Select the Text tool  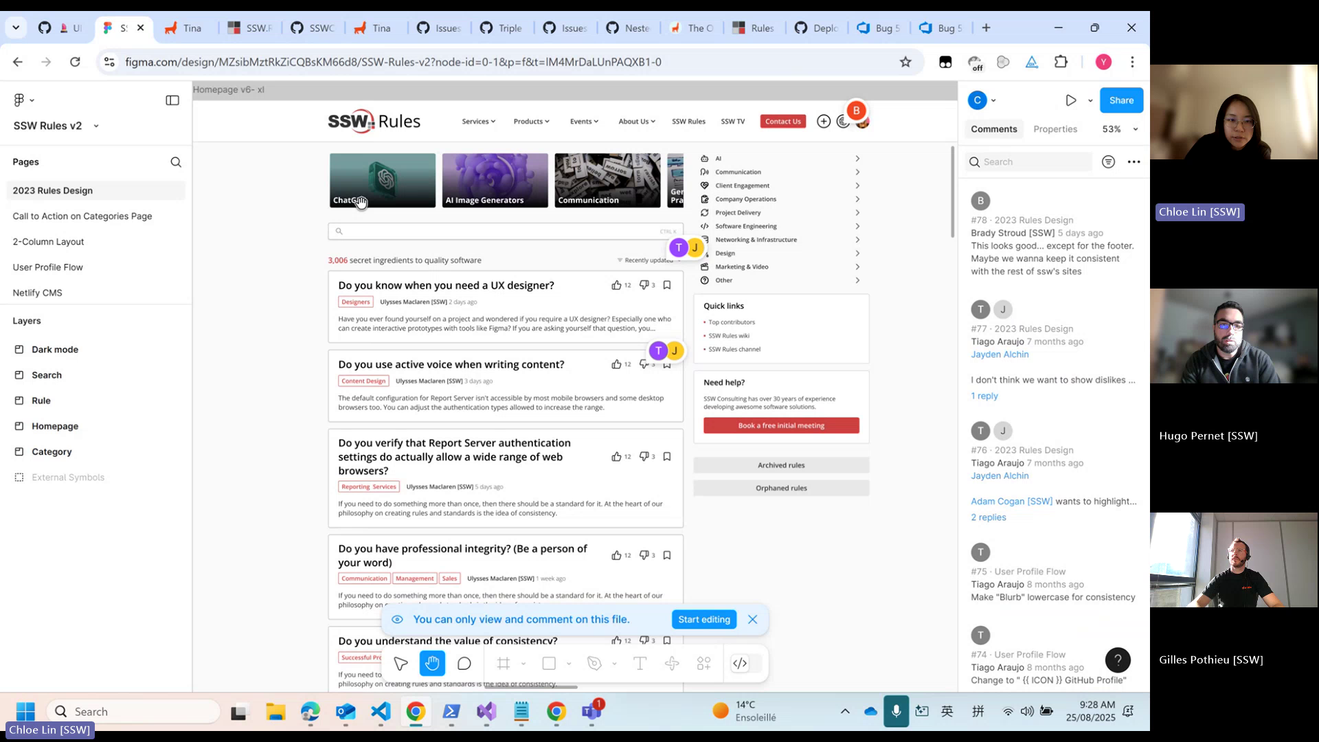(x=640, y=664)
